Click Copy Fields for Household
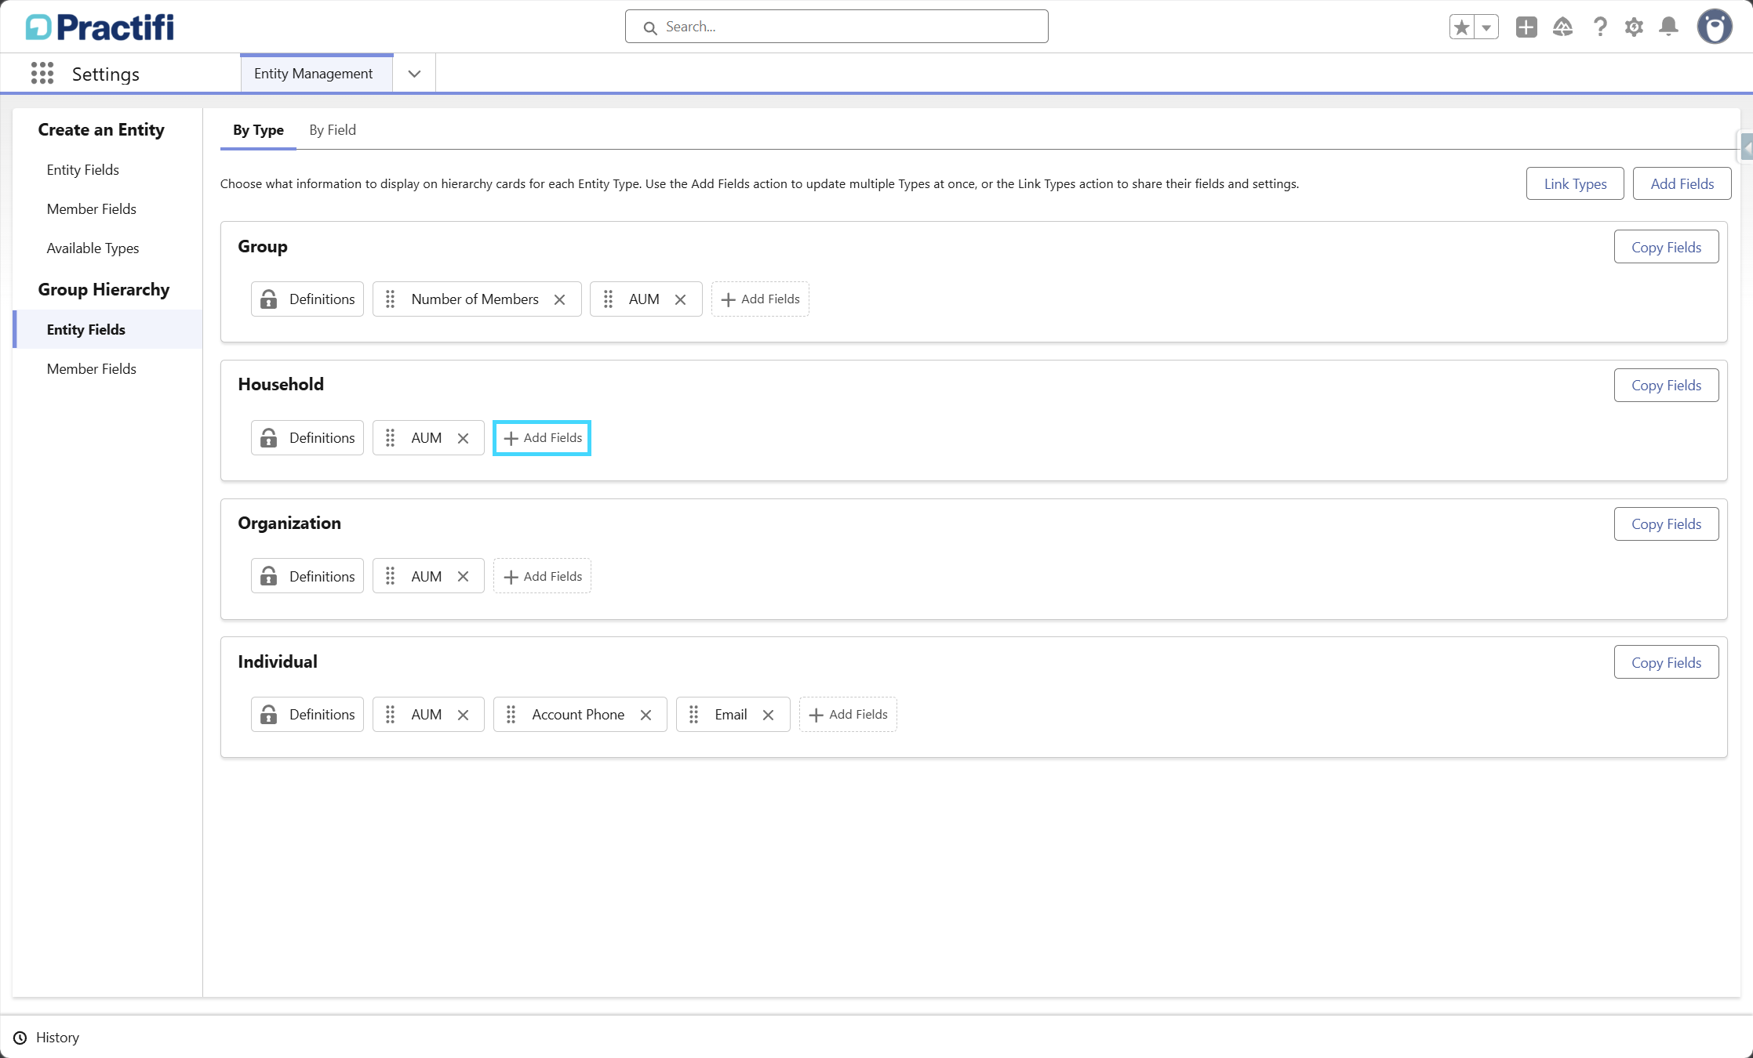 1666,385
